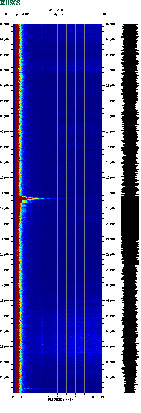Select the station title 'KRP HHZ NC --'
The image size is (141, 413).
pyautogui.click(x=58, y=10)
